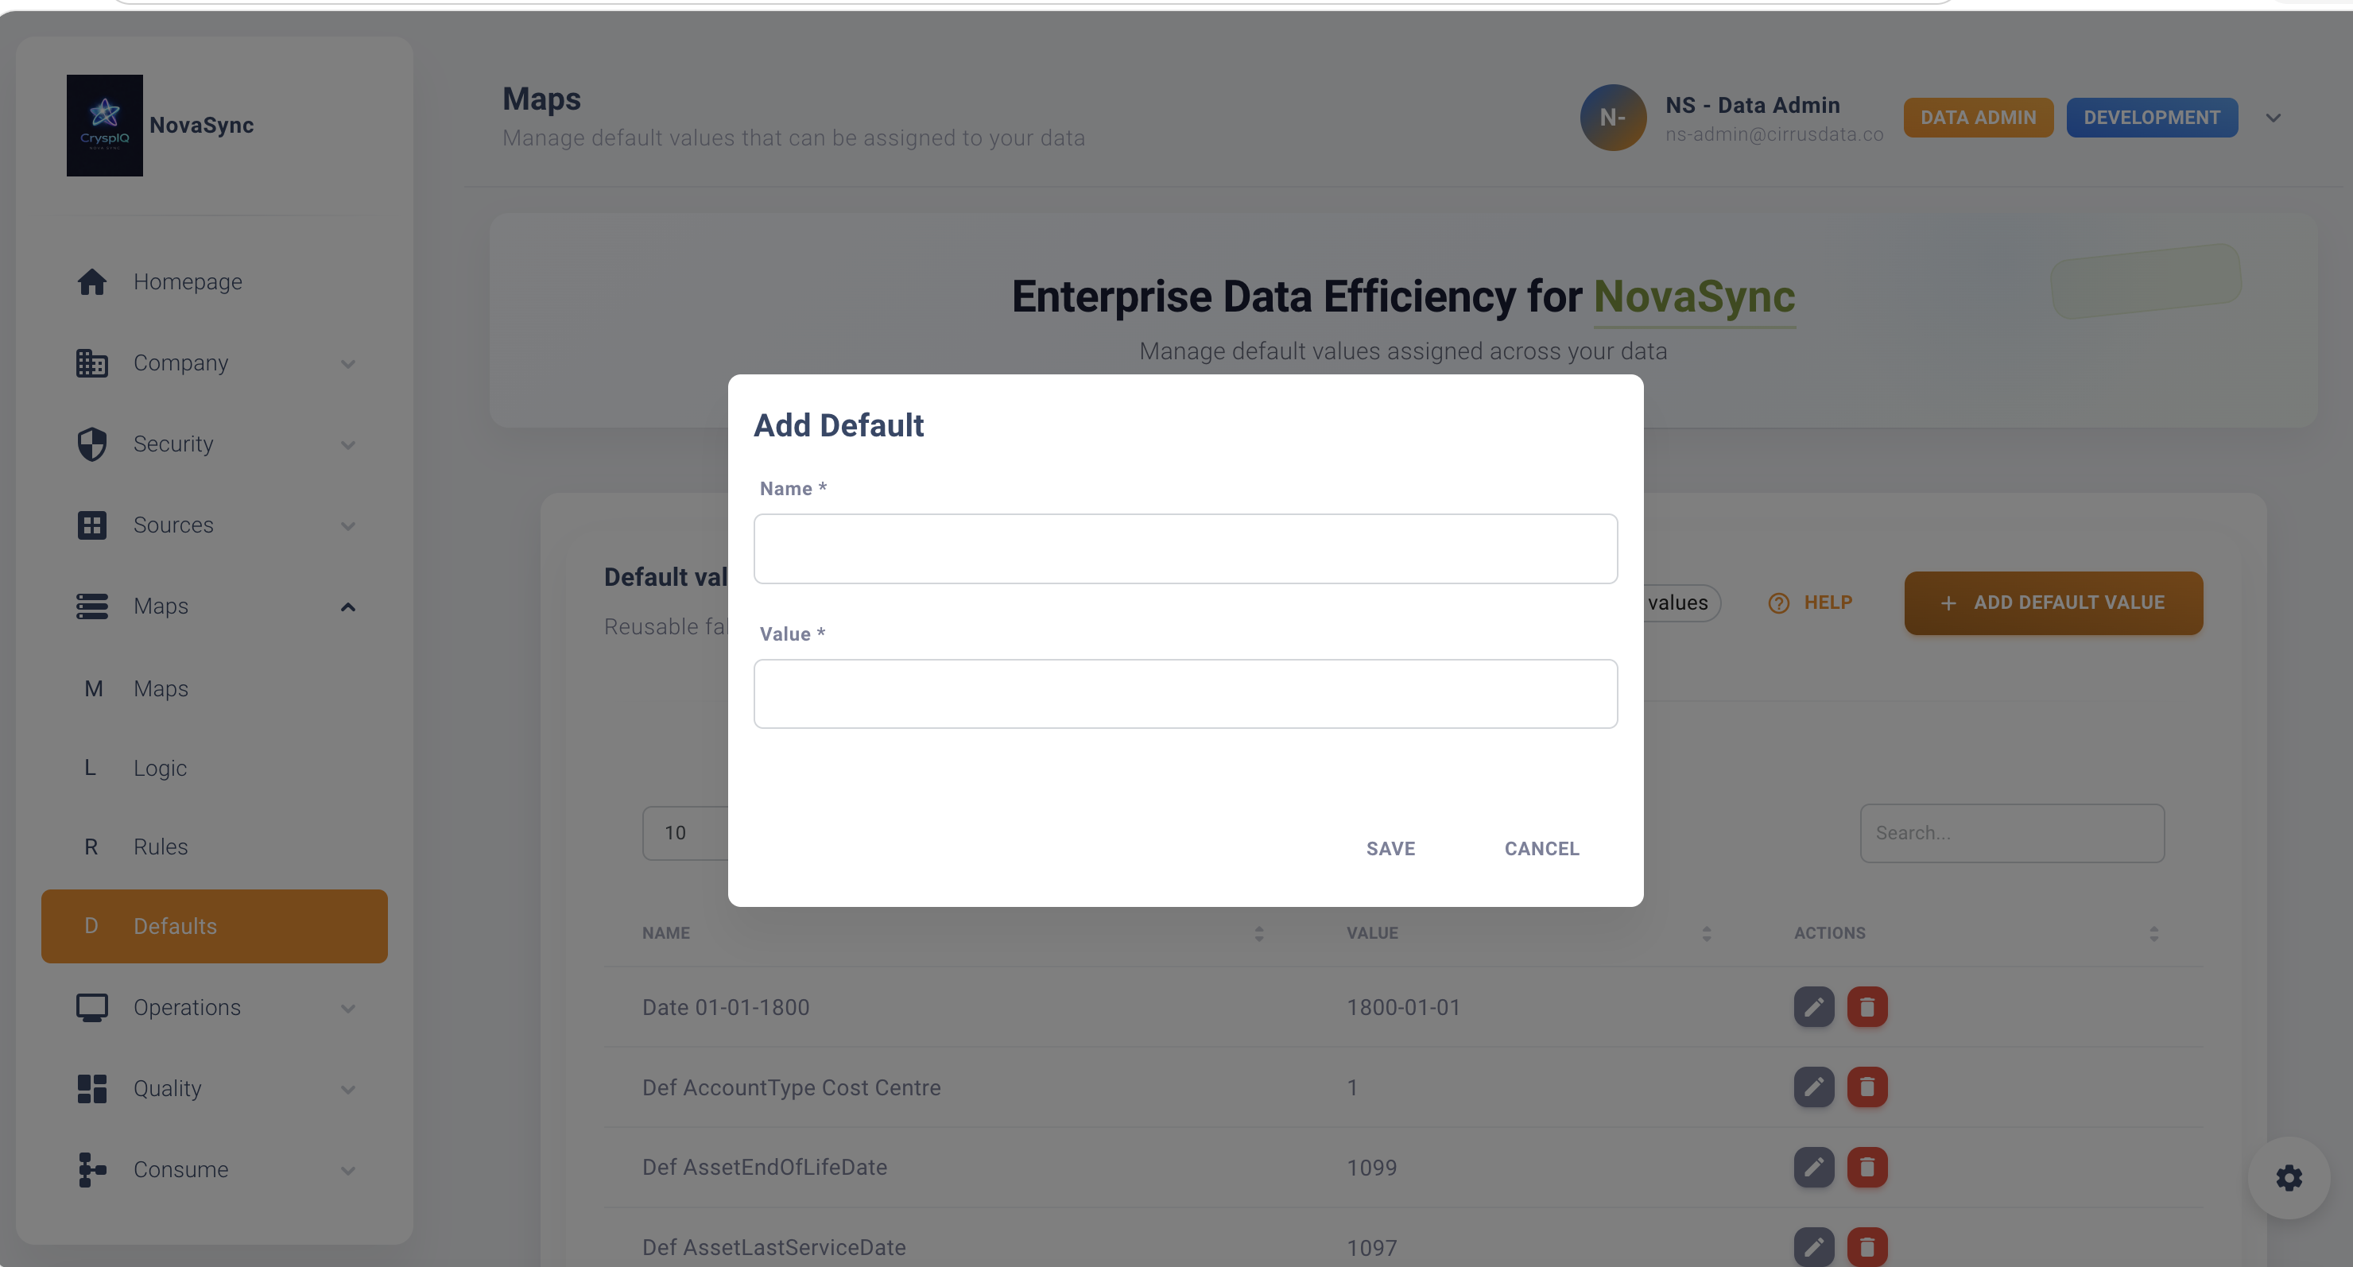Click the Def AccountType Cost Centre cell
The width and height of the screenshot is (2353, 1267).
(x=791, y=1087)
